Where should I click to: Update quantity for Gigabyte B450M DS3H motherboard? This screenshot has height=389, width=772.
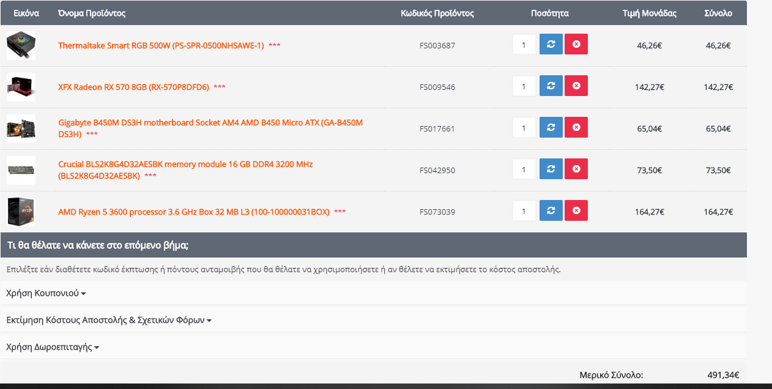coord(551,128)
